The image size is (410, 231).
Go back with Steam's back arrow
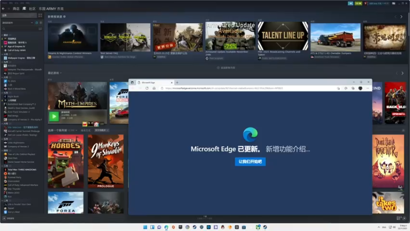[3, 9]
